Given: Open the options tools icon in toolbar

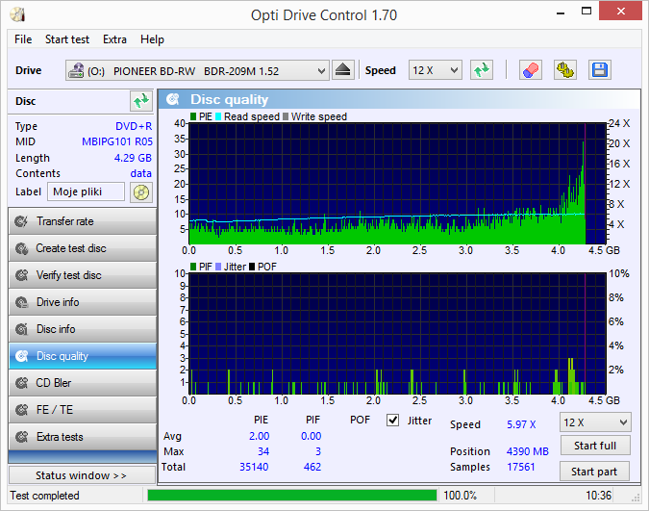Looking at the screenshot, I should coord(565,70).
